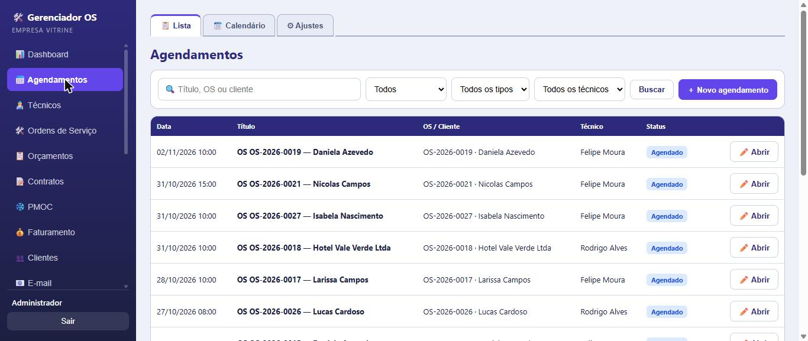808x341 pixels.
Task: Open Ordens de Serviço from sidebar
Action: [x=65, y=131]
